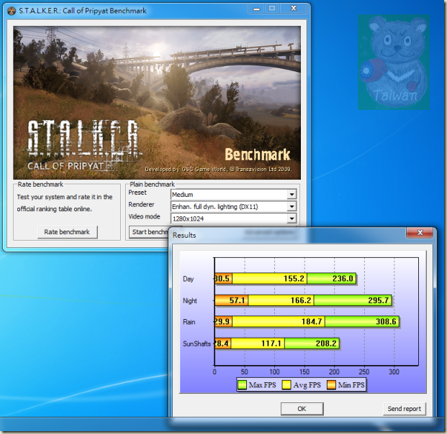Click OK in the Results dialog
This screenshot has height=434, width=447.
pyautogui.click(x=302, y=409)
